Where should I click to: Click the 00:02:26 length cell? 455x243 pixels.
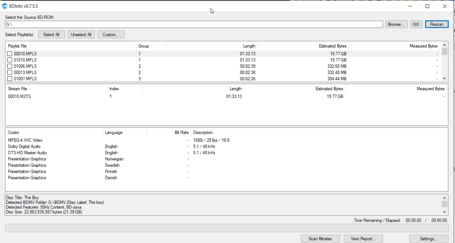[x=247, y=79]
